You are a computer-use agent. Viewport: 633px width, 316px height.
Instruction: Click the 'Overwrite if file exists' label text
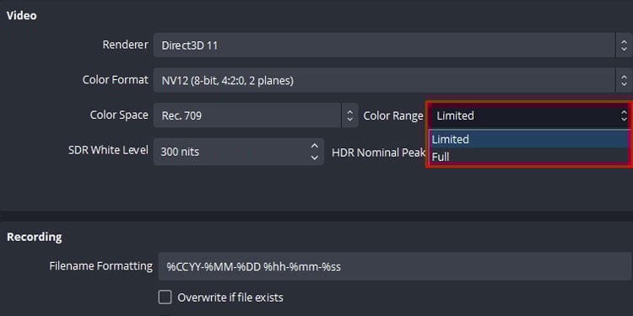pos(230,297)
